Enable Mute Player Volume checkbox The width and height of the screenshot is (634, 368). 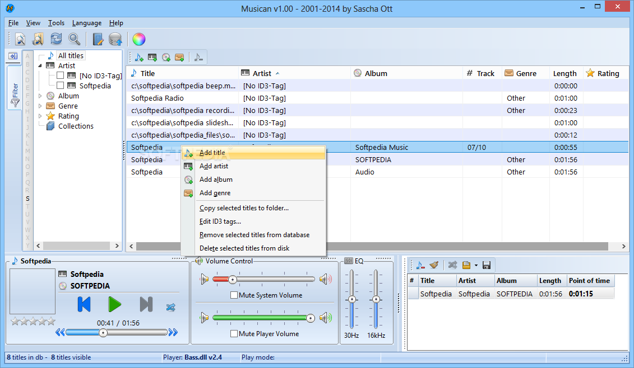point(234,334)
